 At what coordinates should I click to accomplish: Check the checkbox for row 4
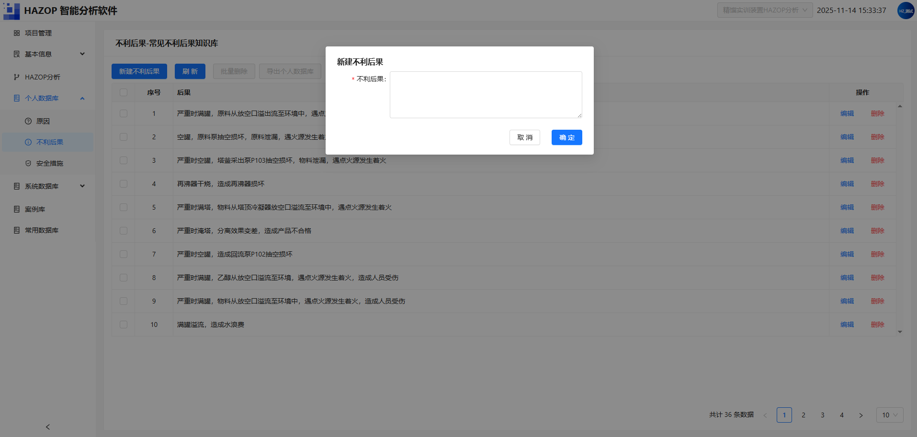124,184
